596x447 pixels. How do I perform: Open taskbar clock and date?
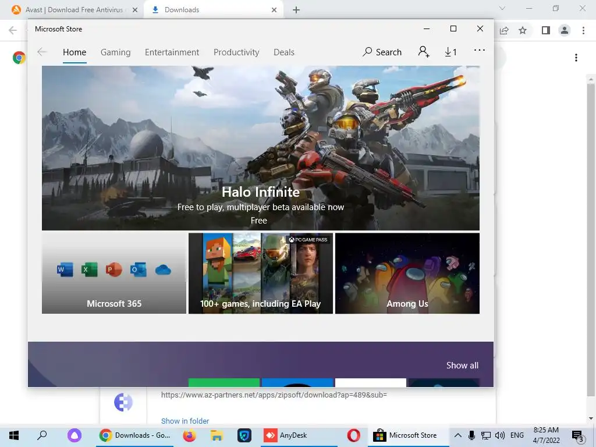(546, 435)
